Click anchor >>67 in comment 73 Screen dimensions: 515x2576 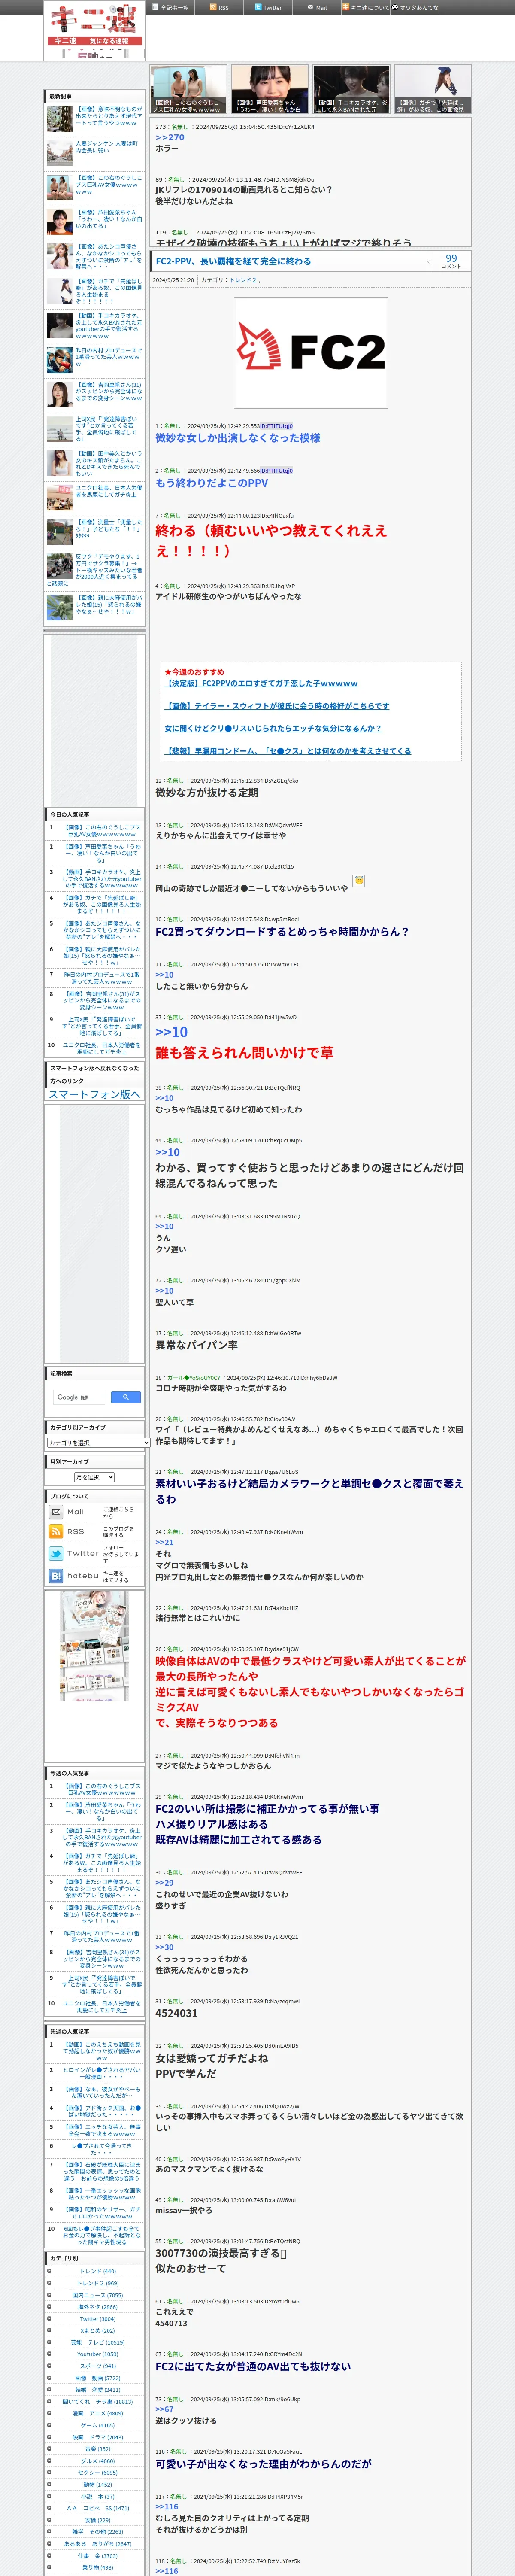[164, 2409]
